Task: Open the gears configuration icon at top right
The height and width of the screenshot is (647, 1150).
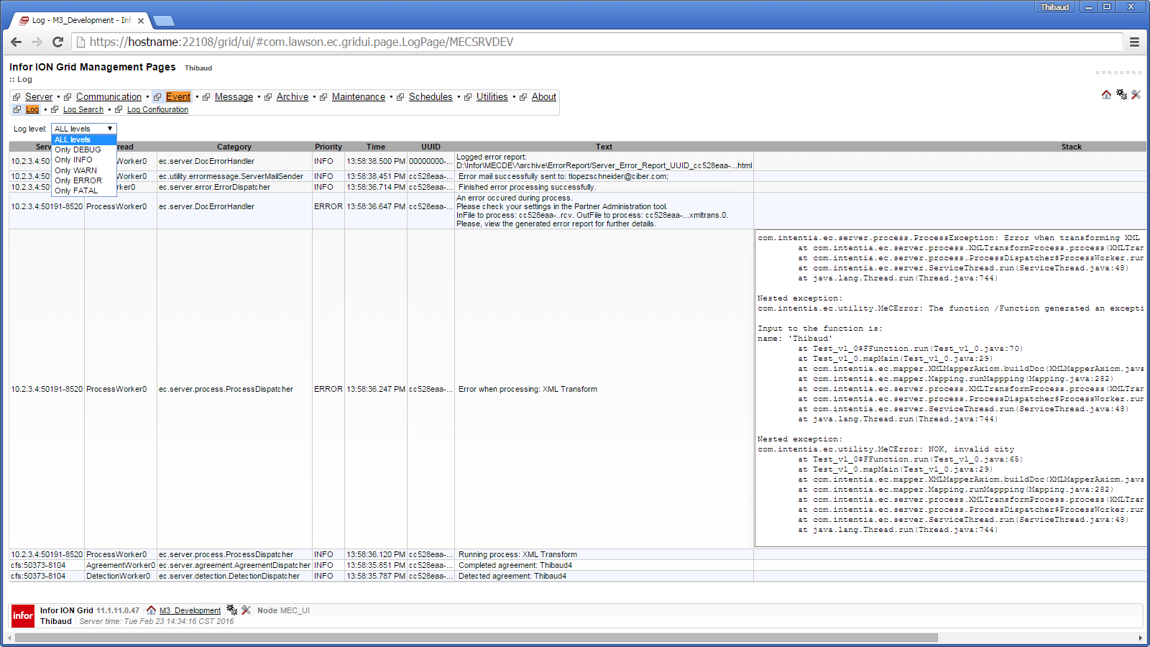Action: click(x=1121, y=95)
